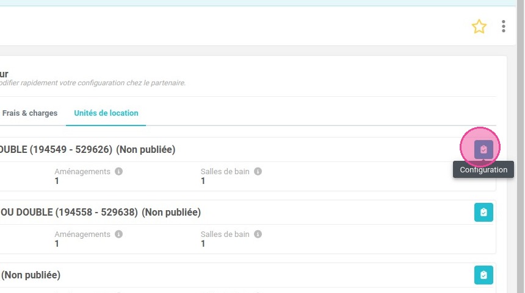Click the vertical page scrollbar
Screen dimensions: 525x293
click(521, 146)
